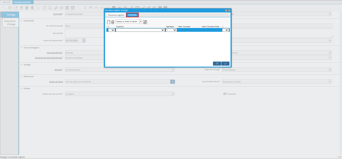342x159 pixels.
Task: Collapse the Documento section
Action: [21, 21]
